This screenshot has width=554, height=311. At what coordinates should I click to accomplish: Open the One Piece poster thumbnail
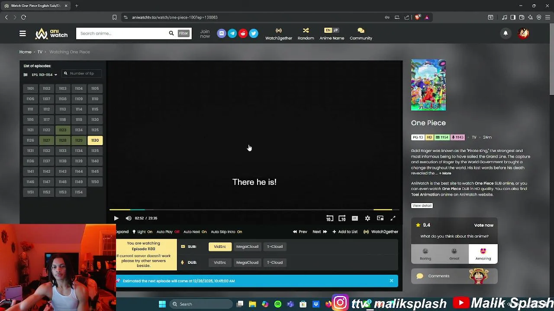click(428, 85)
